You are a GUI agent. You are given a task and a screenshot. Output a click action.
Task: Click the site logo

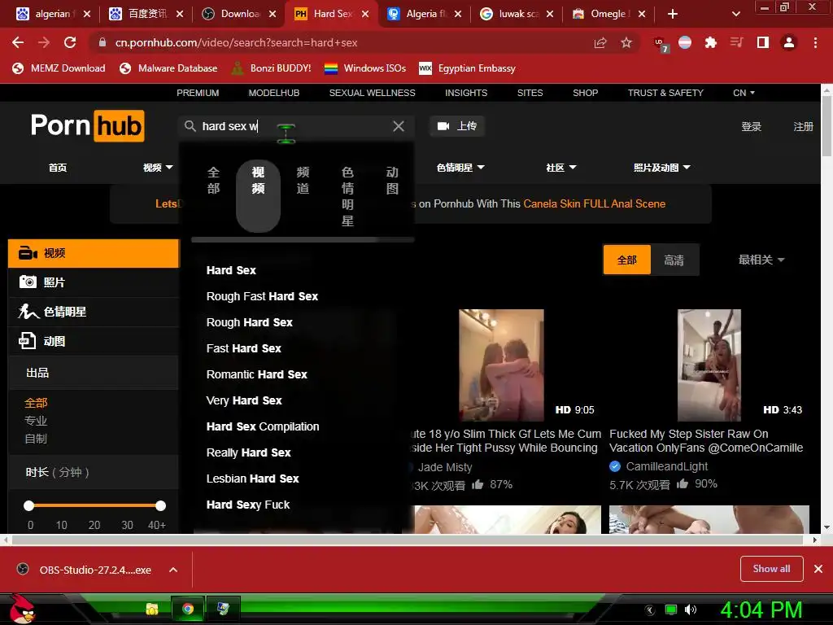click(88, 126)
